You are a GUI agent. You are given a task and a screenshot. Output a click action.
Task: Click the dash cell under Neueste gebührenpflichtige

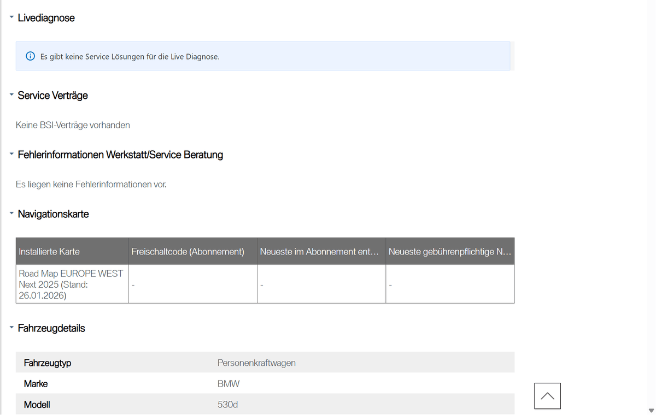coord(450,284)
